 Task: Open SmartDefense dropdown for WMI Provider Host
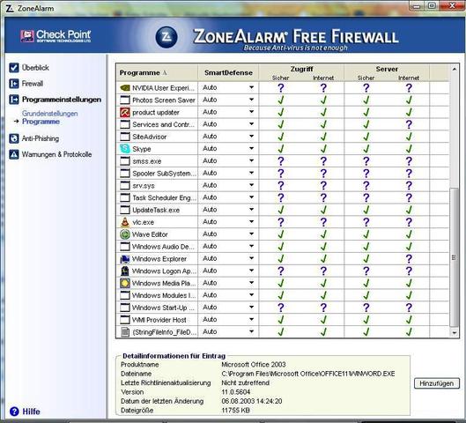(x=251, y=320)
